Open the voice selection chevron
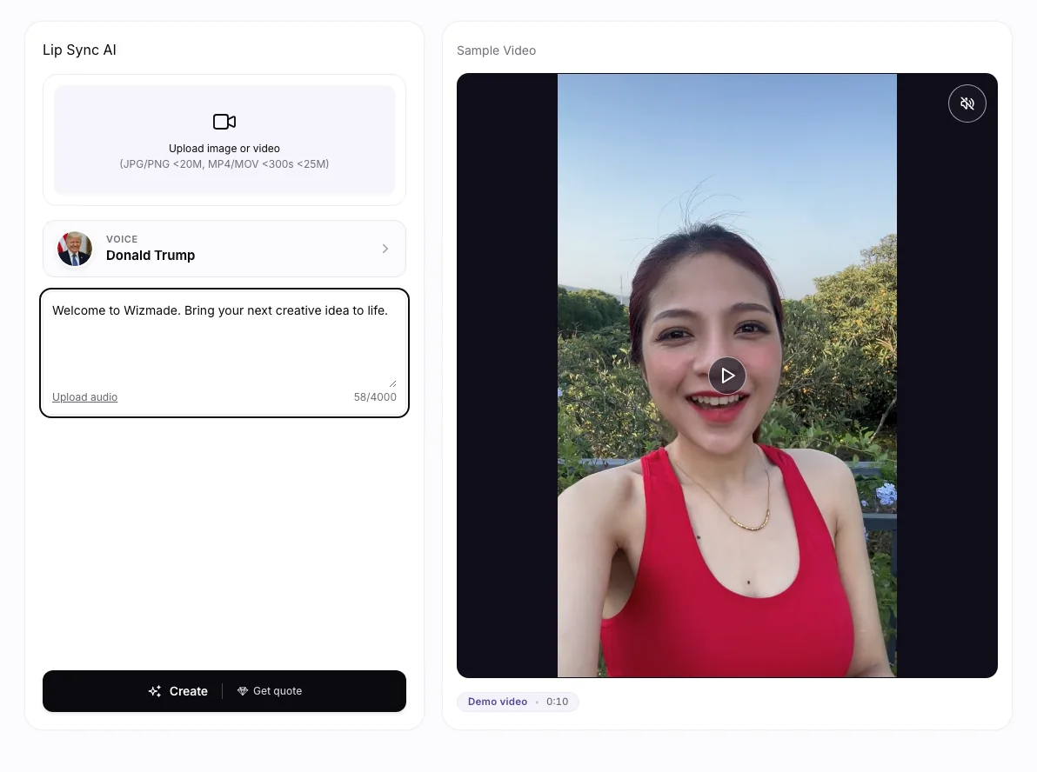This screenshot has width=1037, height=772. point(385,249)
